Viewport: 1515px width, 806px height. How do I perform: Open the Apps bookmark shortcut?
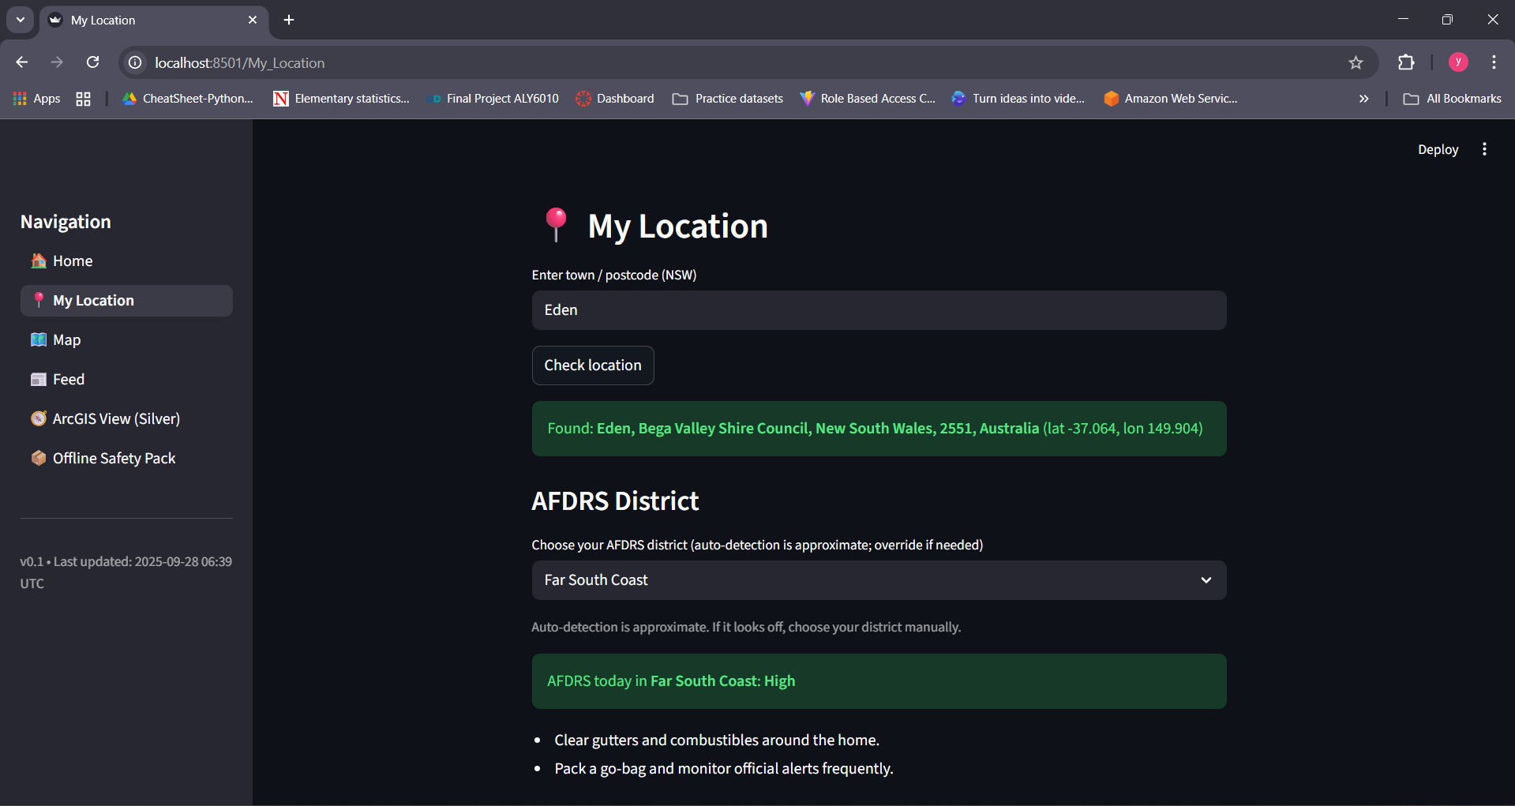pos(37,99)
